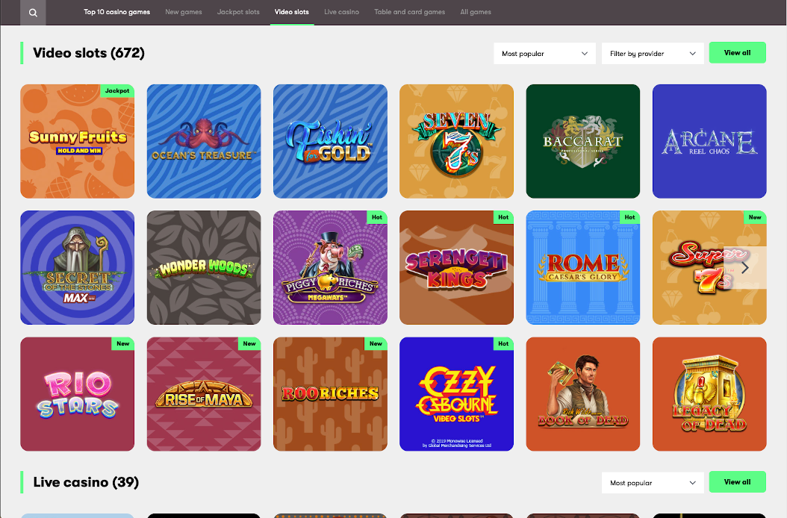Open the search magnifier icon
Viewport: 787px width, 518px height.
[x=33, y=13]
